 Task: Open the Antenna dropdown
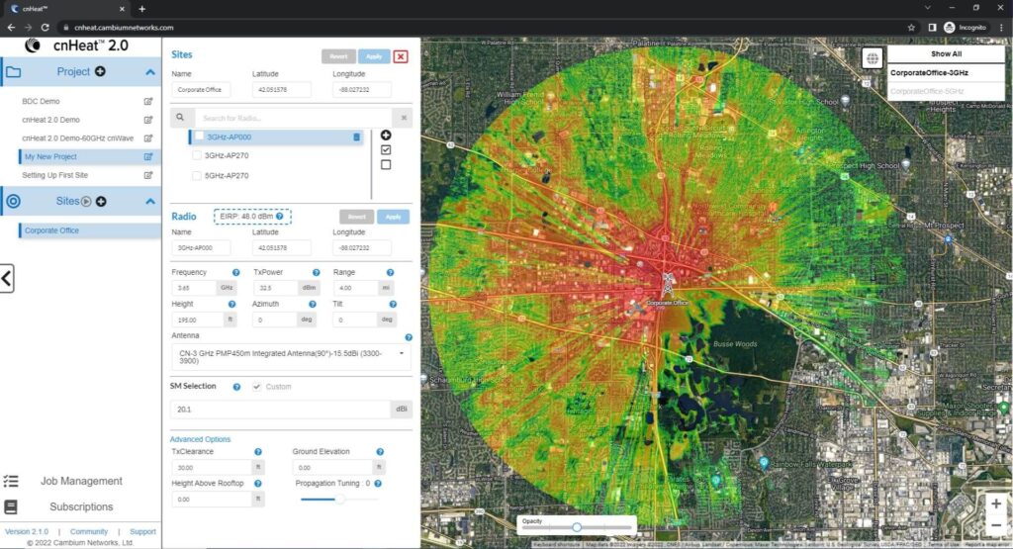point(291,357)
